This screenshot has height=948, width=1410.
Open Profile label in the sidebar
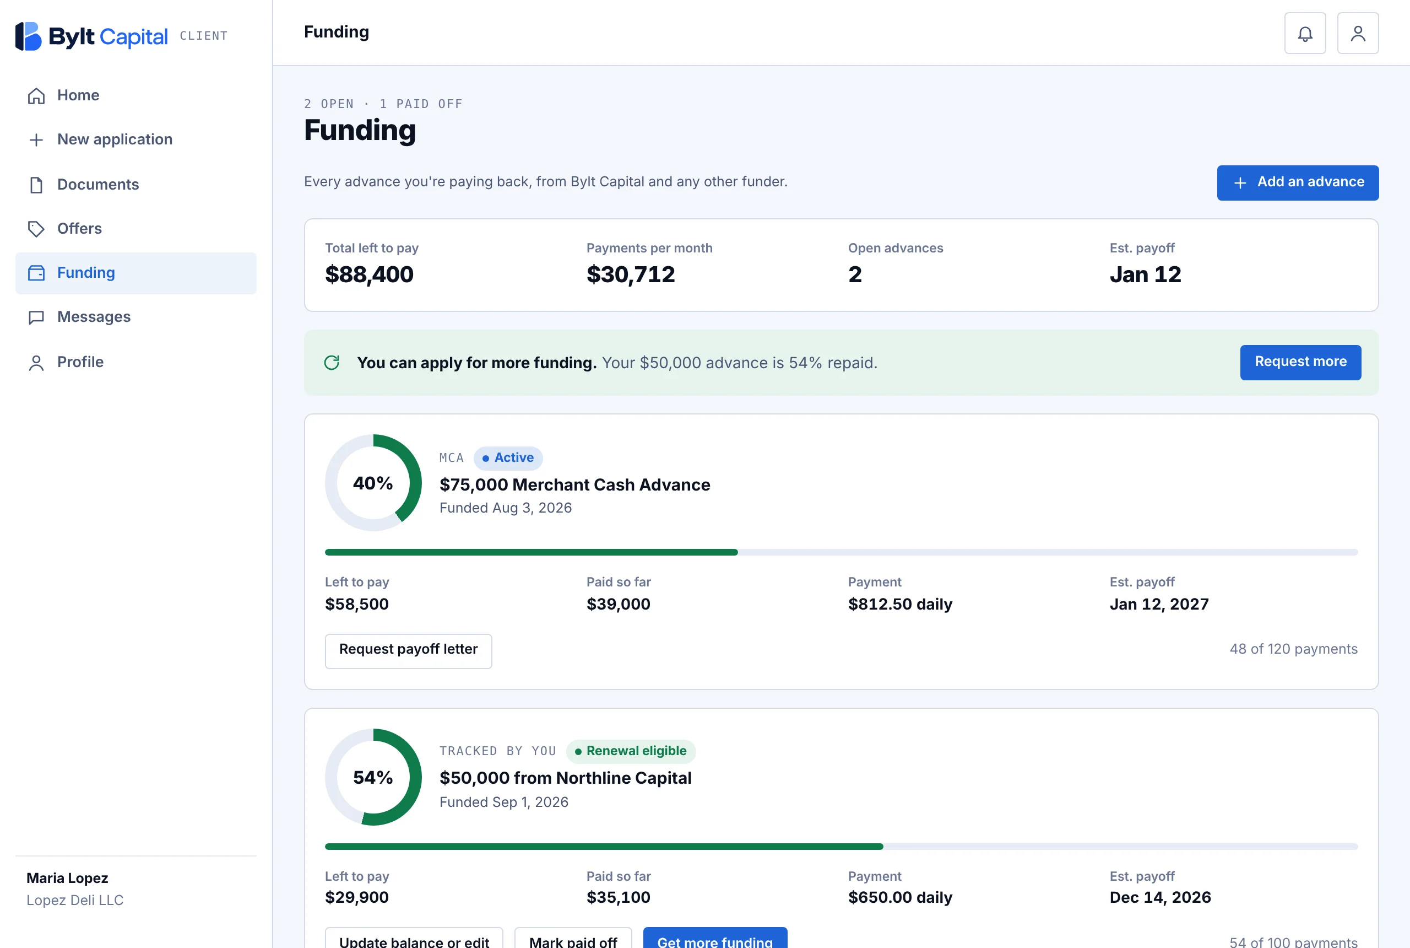click(80, 362)
